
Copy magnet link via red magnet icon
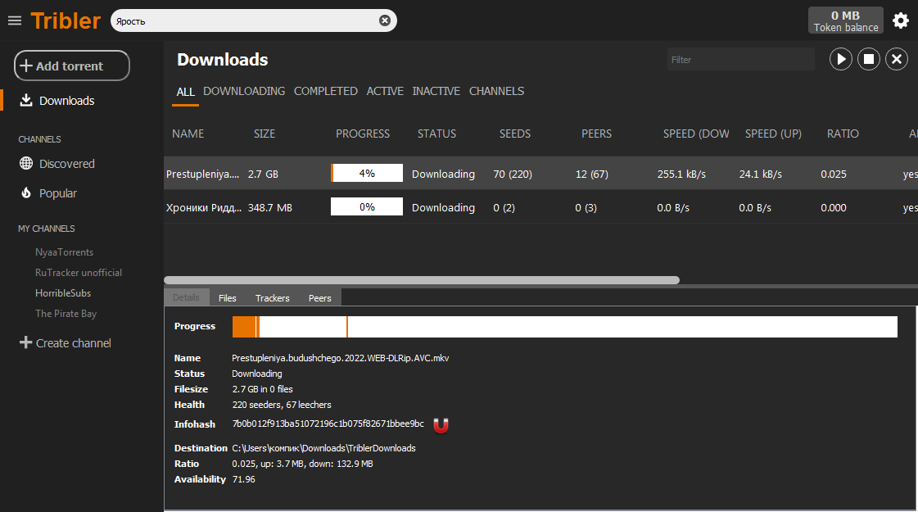click(441, 424)
